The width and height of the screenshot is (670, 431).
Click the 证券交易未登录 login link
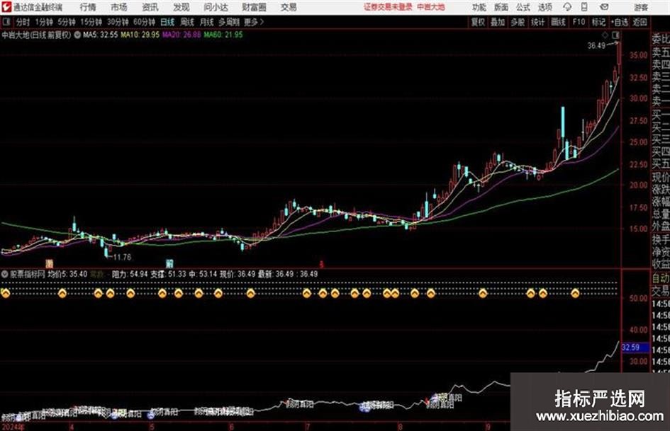coord(388,7)
